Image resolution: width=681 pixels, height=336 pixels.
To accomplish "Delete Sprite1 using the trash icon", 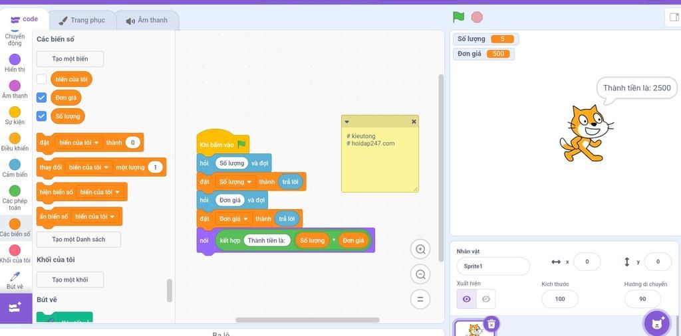I will click(x=491, y=323).
